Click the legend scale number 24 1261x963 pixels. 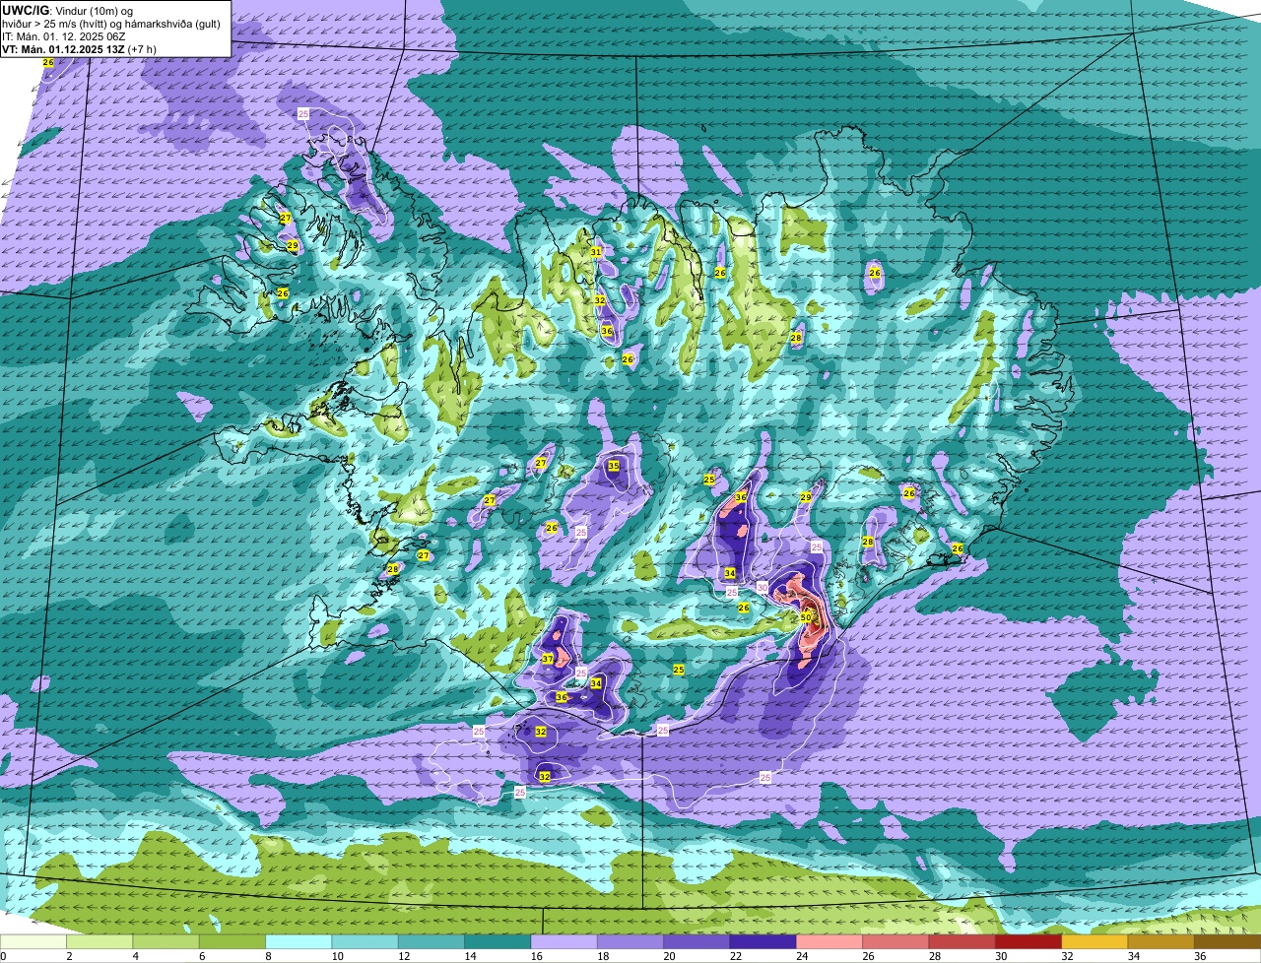coord(802,956)
